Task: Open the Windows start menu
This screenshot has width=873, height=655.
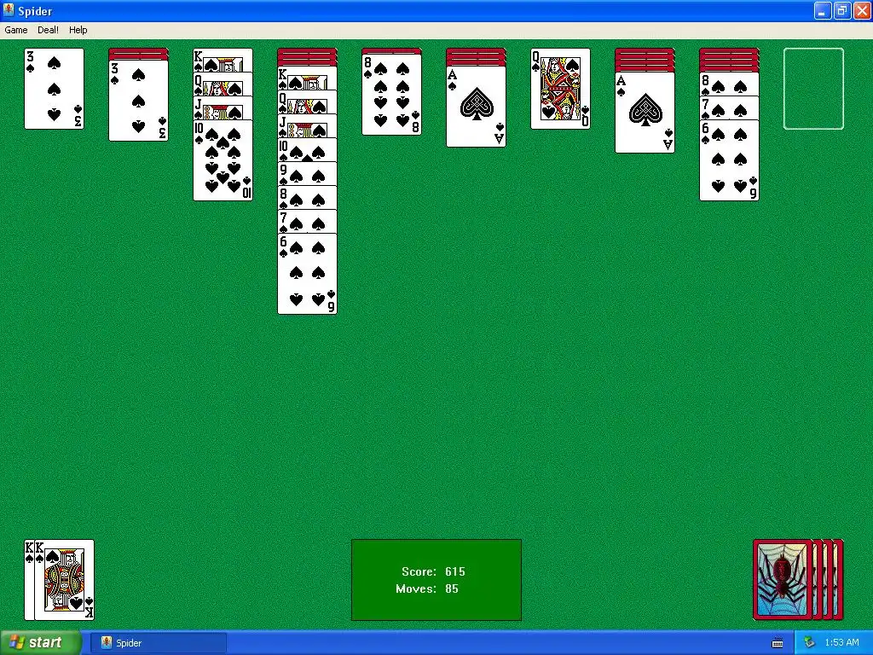Action: (41, 643)
